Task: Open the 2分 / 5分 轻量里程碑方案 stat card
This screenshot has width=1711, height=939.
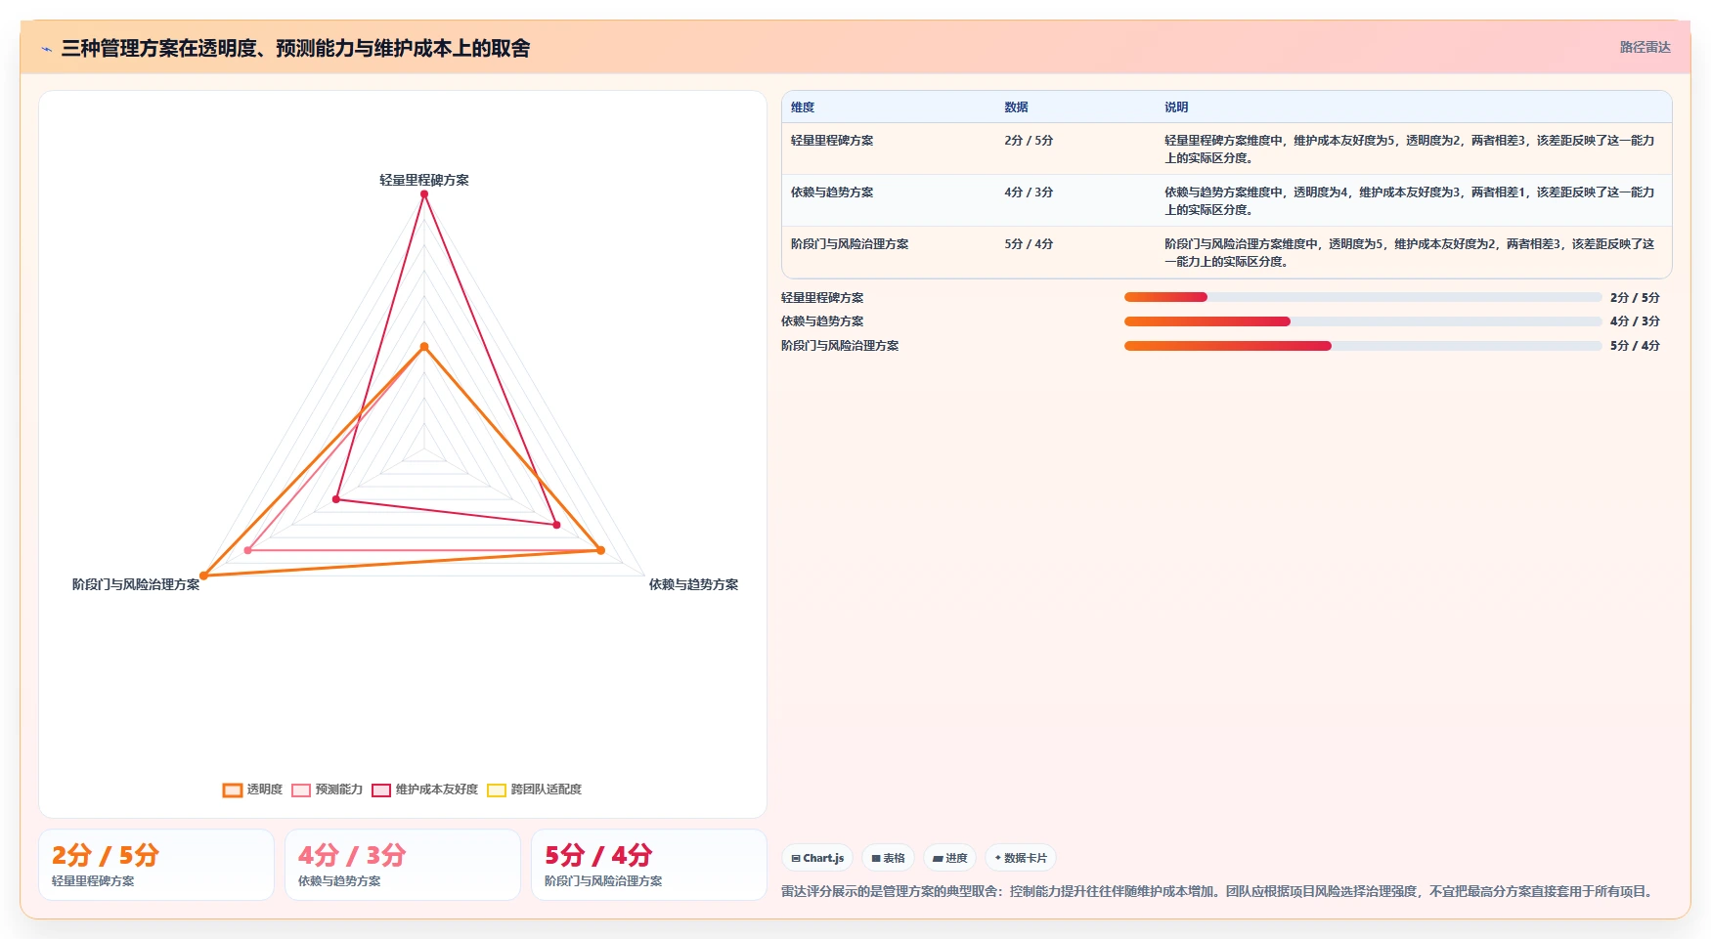Action: click(156, 865)
